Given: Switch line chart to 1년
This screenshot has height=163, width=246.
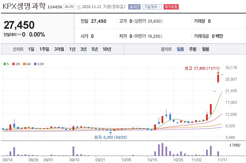Looking at the screenshot, I should click(x=72, y=49).
